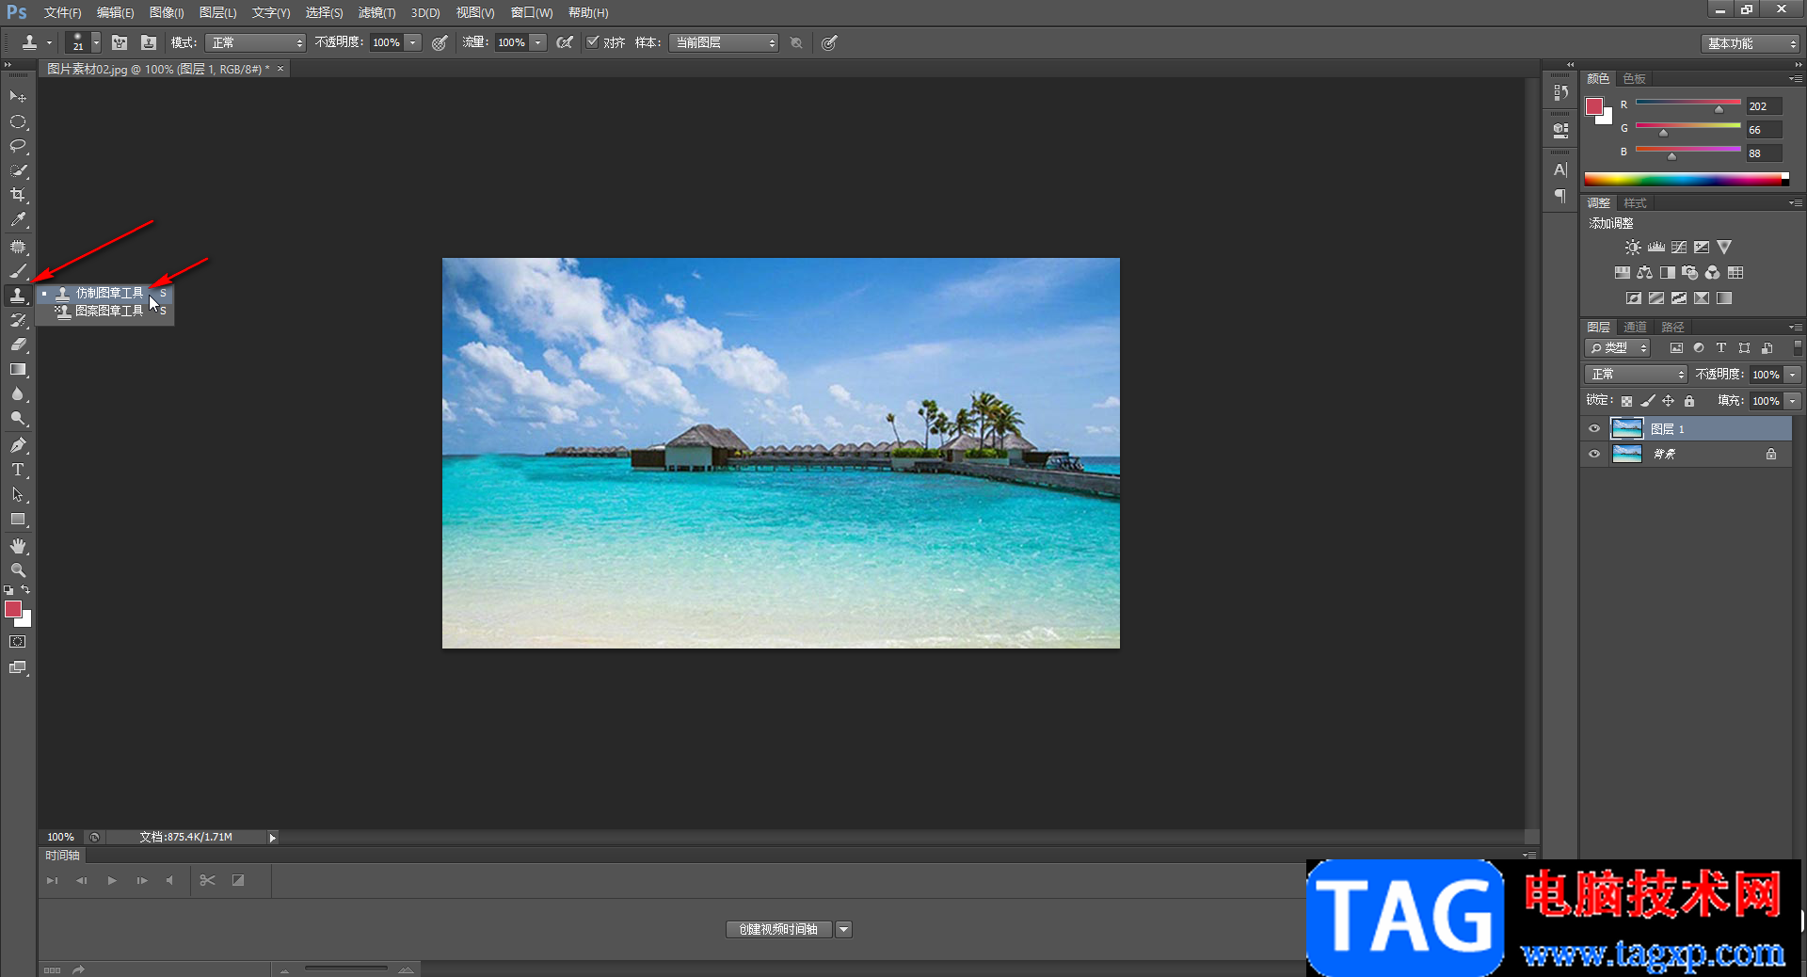Select the Horizontal Type tool
This screenshot has height=977, width=1807.
[x=18, y=470]
